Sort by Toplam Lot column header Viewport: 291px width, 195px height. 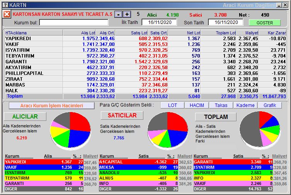218,33
